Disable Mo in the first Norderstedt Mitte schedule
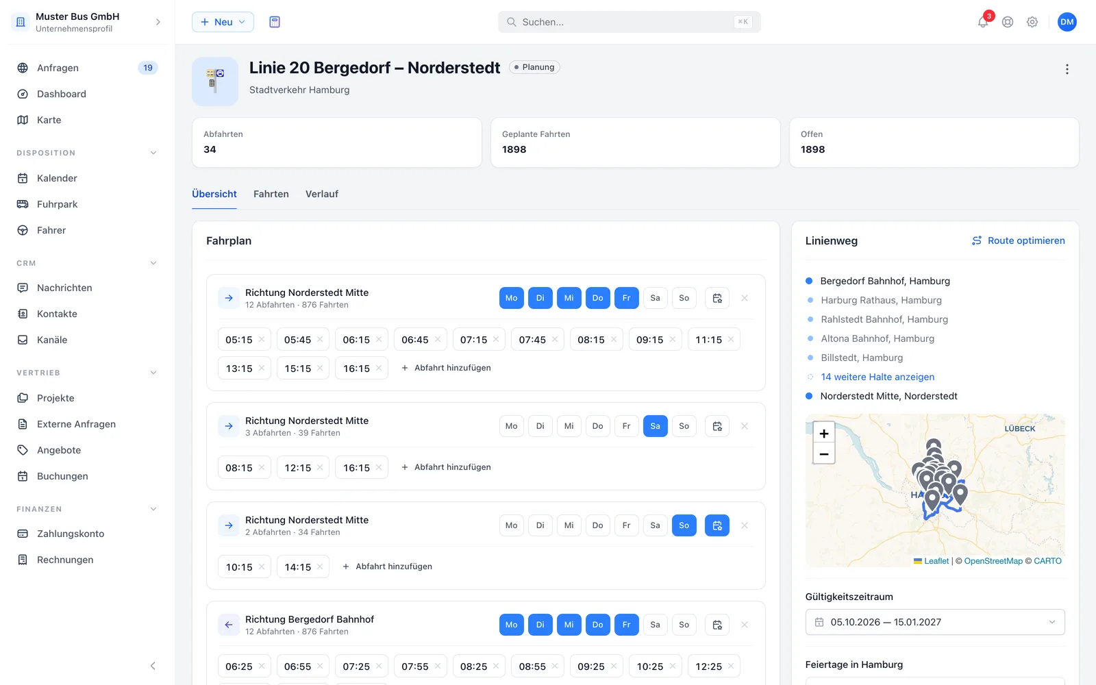 click(x=512, y=298)
